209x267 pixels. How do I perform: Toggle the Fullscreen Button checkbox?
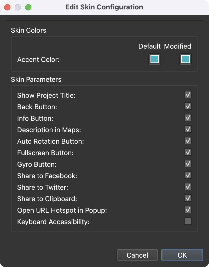[188, 152]
